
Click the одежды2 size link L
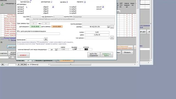tap(27, 7)
